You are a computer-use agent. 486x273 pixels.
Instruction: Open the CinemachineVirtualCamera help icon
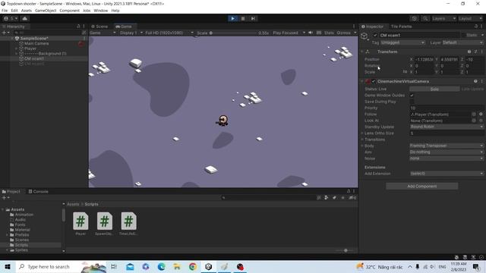coord(475,81)
